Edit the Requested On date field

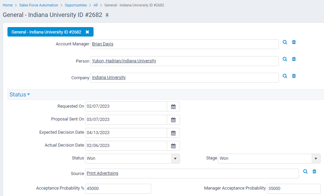coord(126,106)
